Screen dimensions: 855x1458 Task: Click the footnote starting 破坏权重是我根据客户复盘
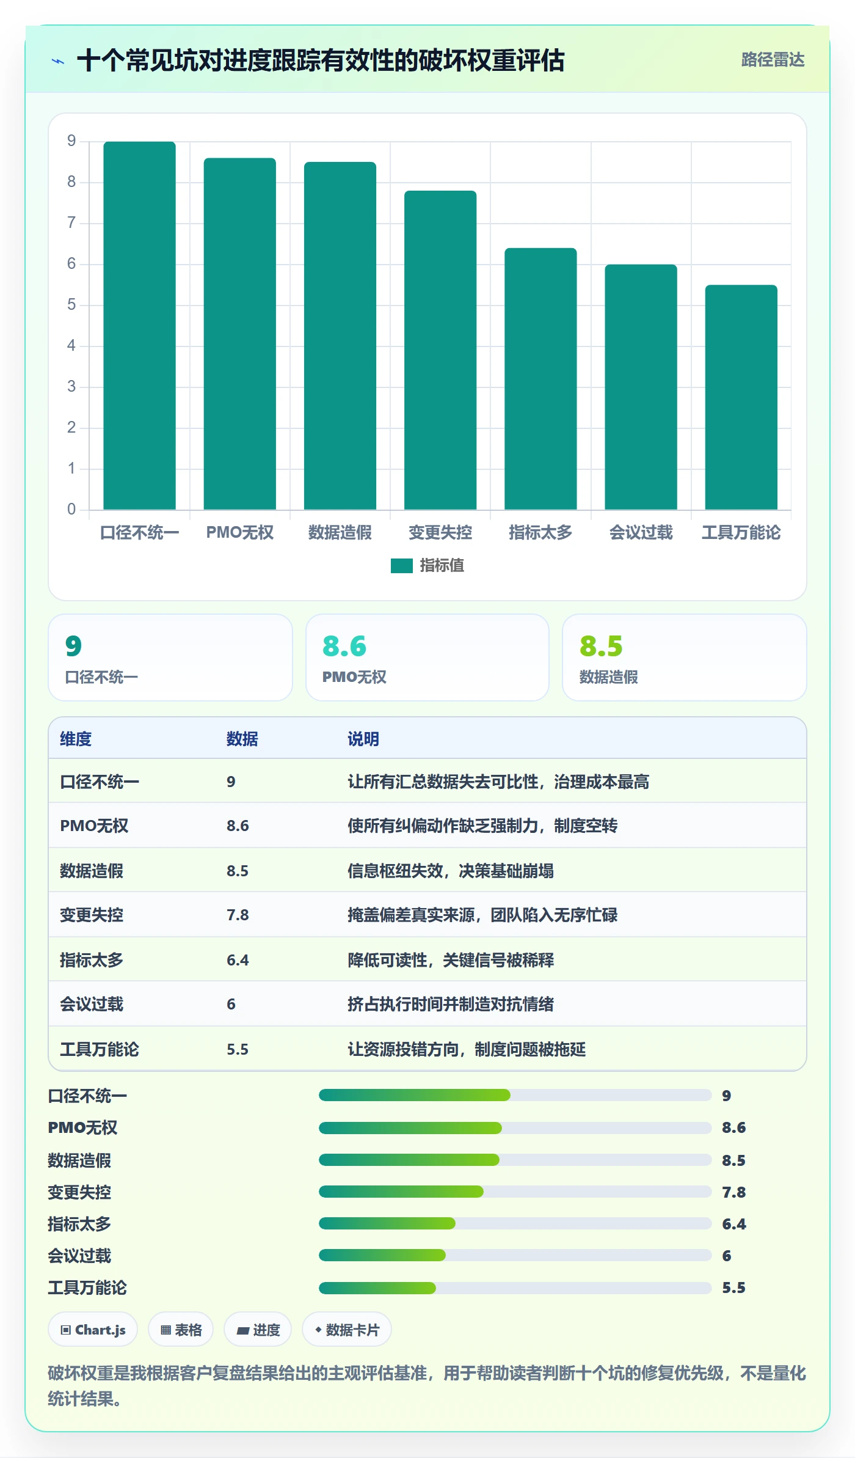tap(427, 1386)
